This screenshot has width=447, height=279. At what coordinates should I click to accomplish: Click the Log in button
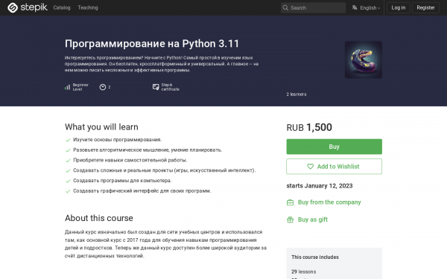[x=399, y=7]
